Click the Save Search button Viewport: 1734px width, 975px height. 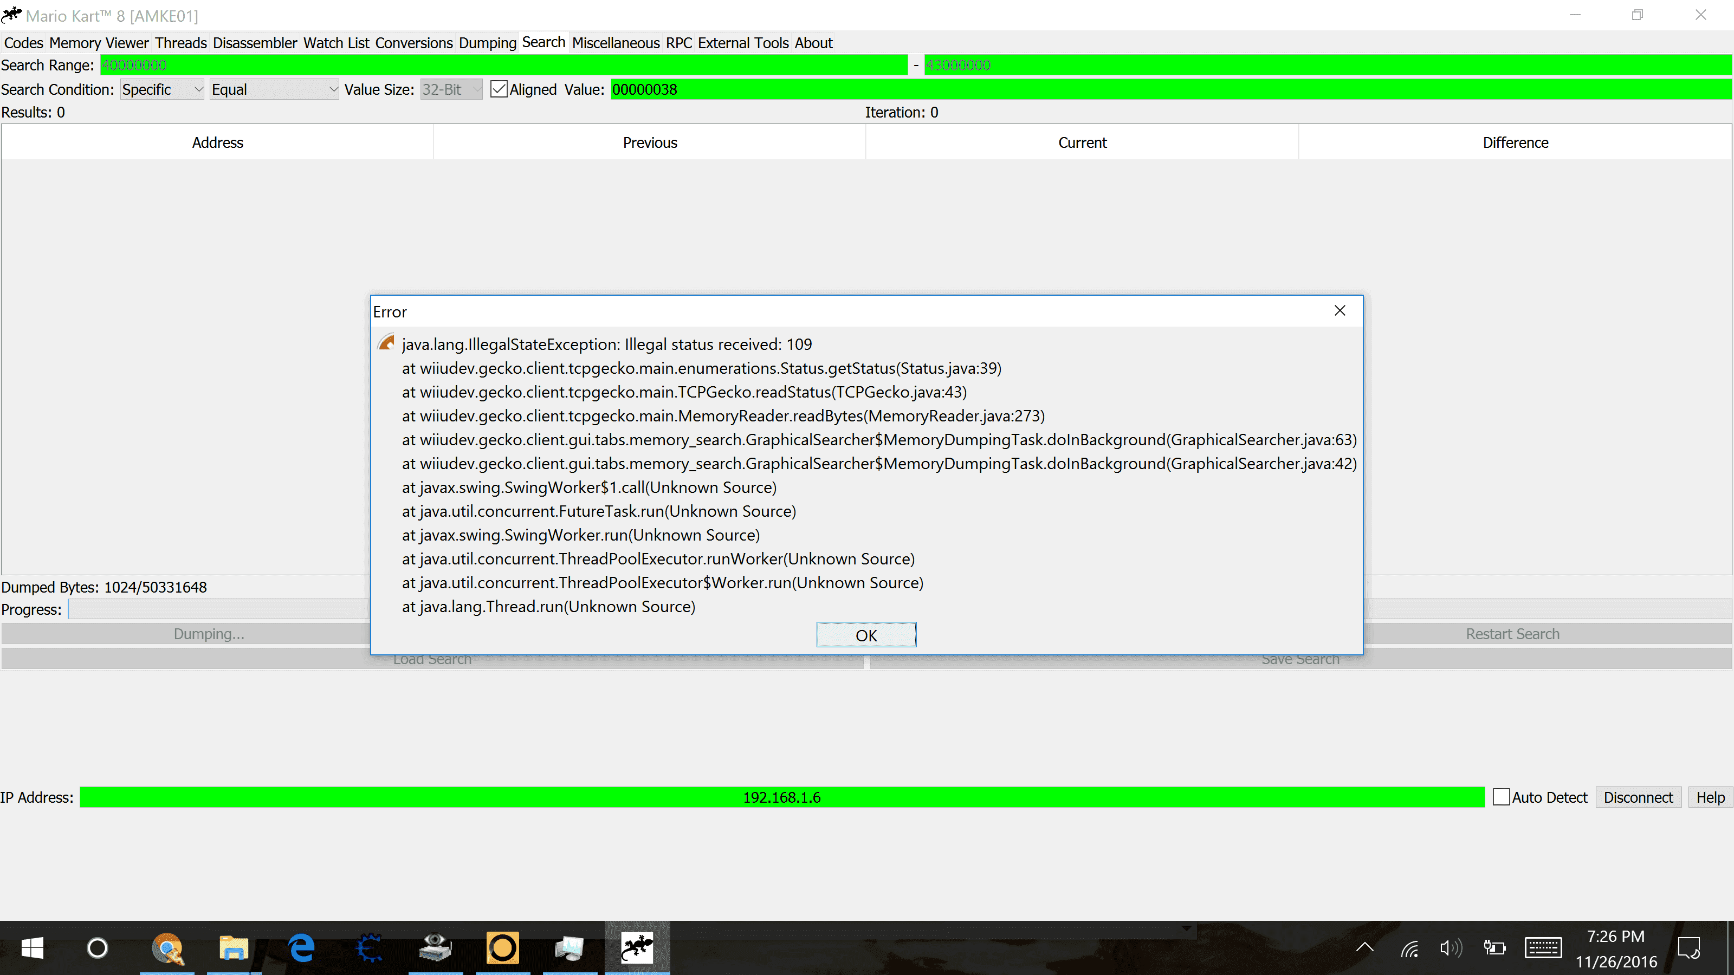pos(1300,659)
